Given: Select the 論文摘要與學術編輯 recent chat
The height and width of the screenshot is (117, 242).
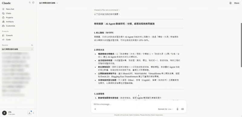Looking at the screenshot, I should (x=18, y=49).
